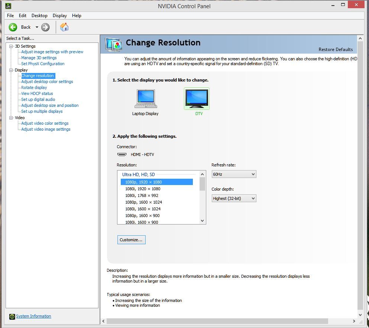Viewport: 369px width, 328px height.
Task: Select resolution 1080p, 1920 × 1080
Action: click(157, 182)
